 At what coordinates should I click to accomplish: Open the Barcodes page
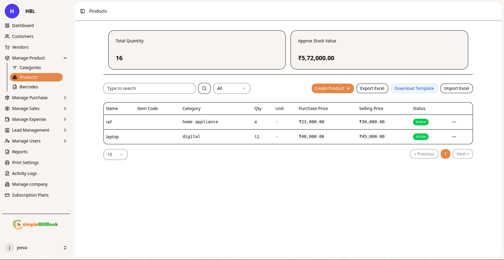[x=29, y=87]
